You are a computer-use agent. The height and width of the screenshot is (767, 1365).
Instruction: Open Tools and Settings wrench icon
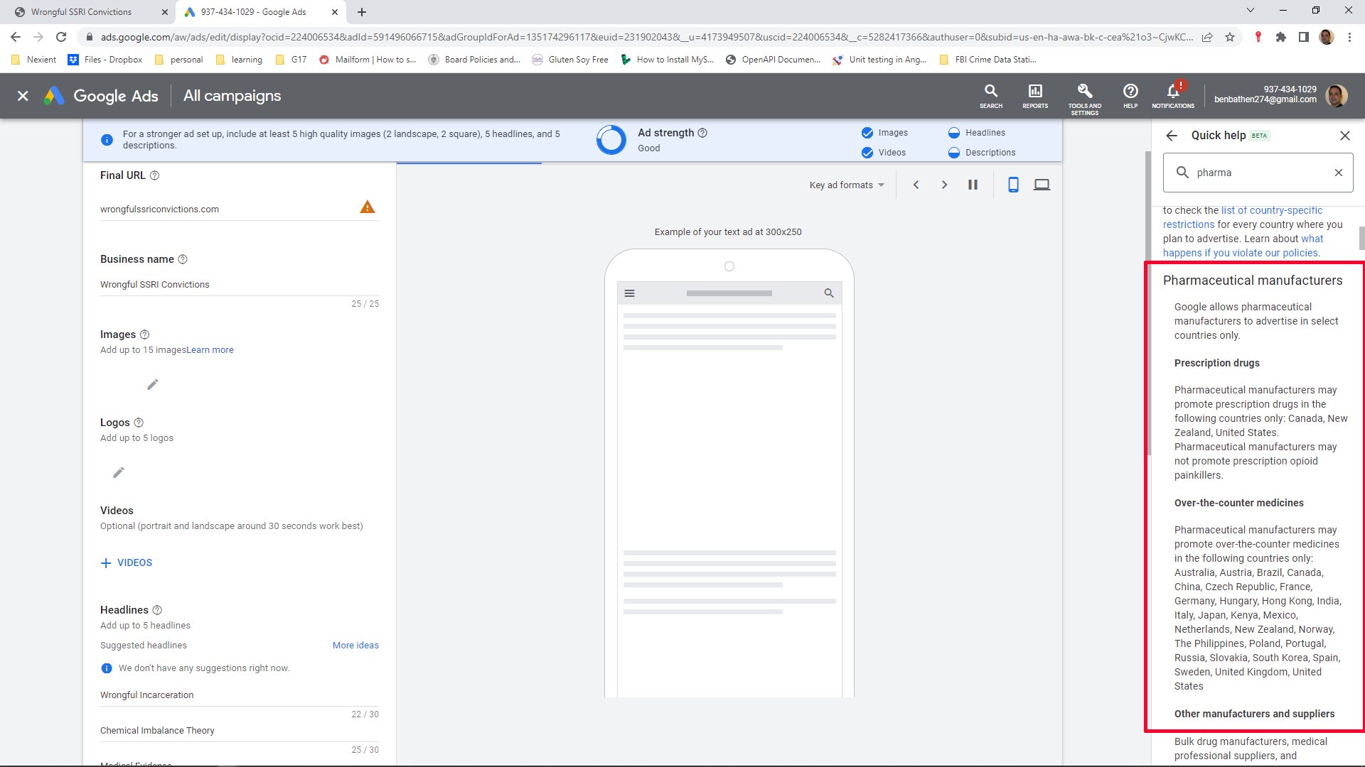pyautogui.click(x=1084, y=95)
